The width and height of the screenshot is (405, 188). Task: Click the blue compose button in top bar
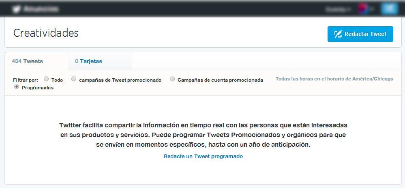(x=389, y=9)
